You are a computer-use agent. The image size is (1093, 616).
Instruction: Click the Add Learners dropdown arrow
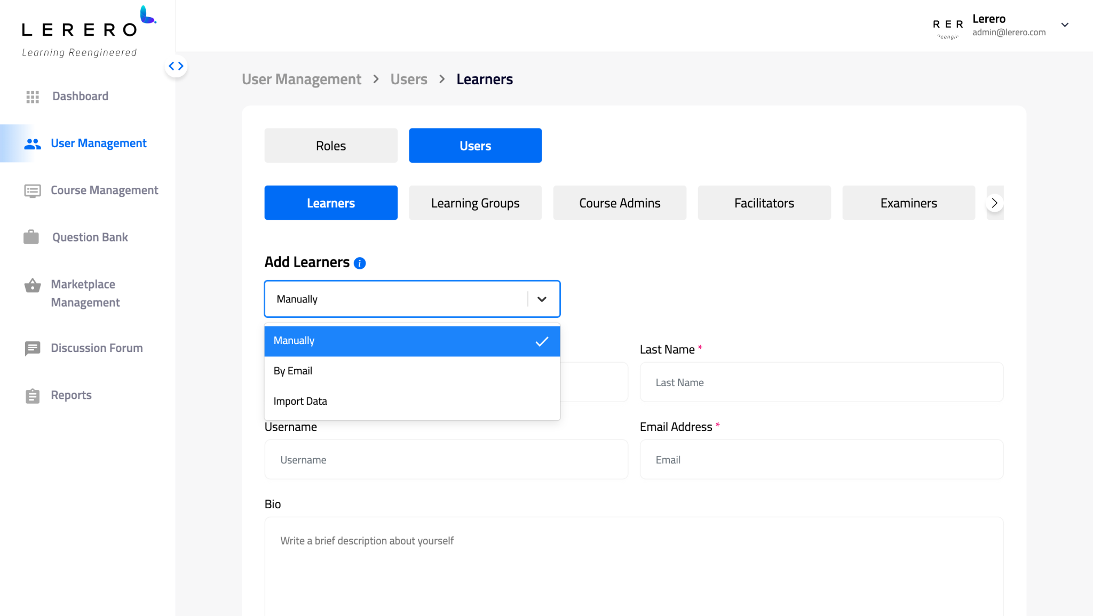tap(542, 299)
